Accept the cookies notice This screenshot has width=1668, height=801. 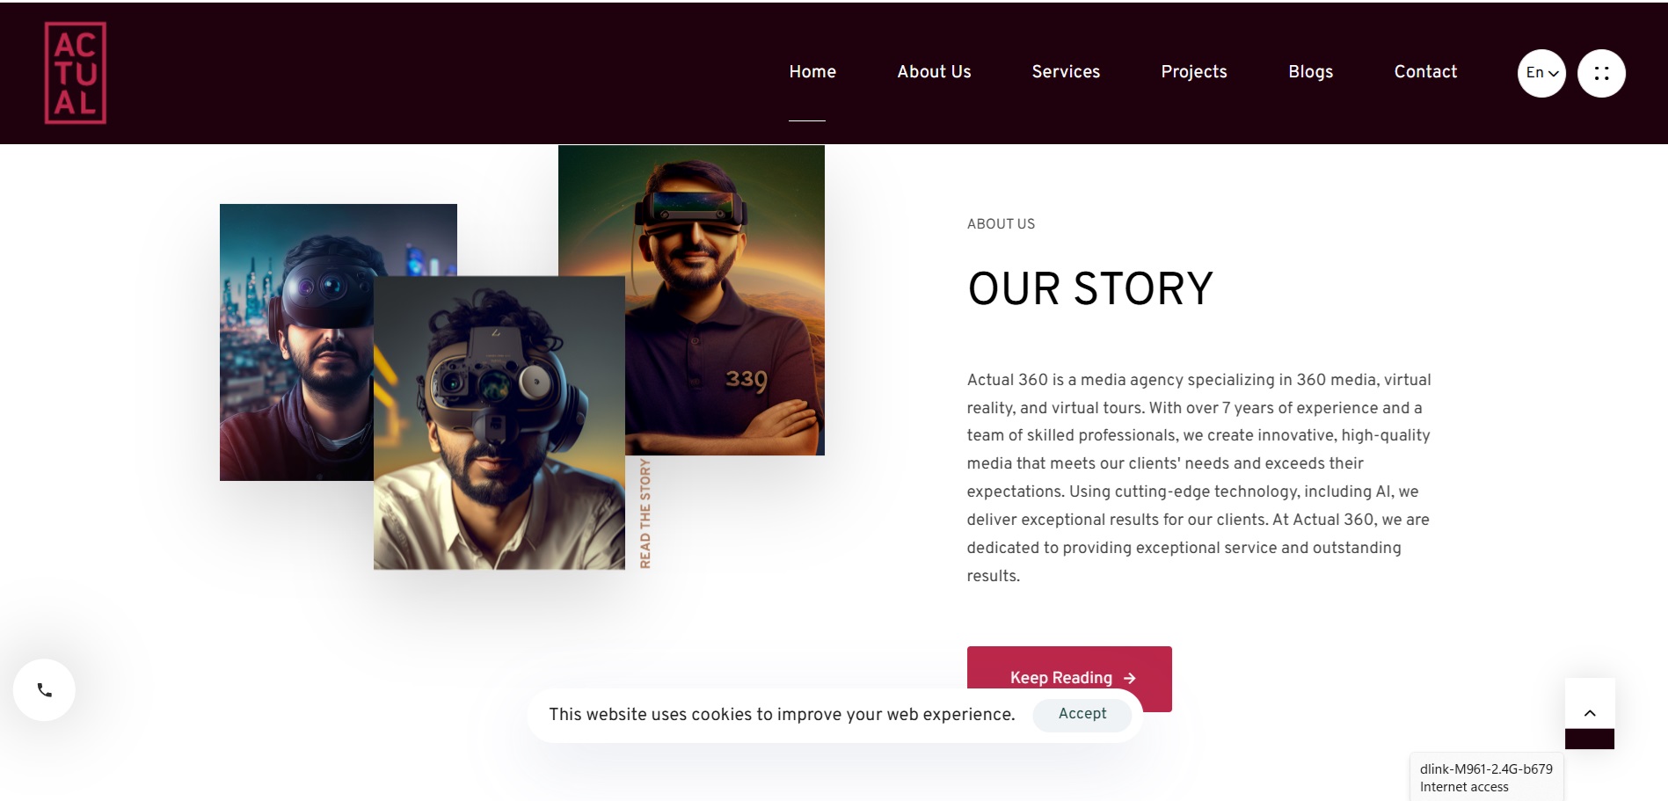1082,714
